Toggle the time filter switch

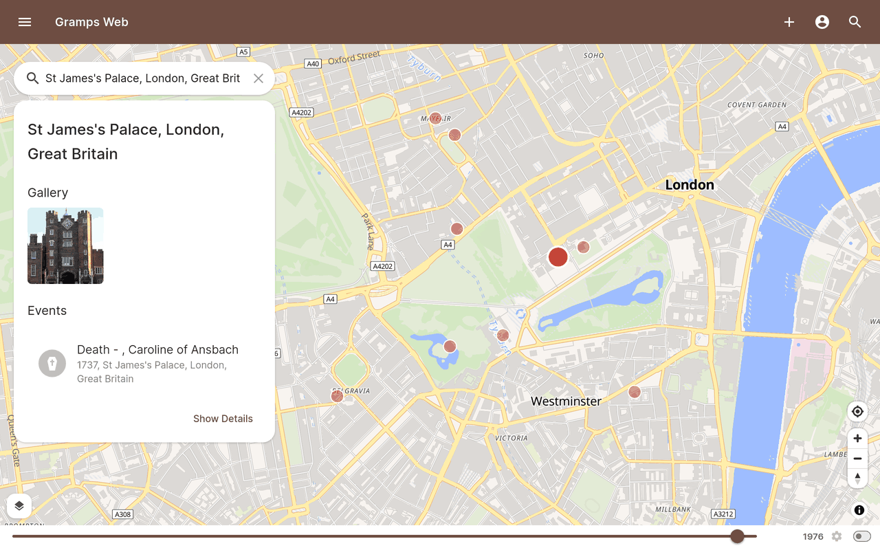pyautogui.click(x=862, y=536)
